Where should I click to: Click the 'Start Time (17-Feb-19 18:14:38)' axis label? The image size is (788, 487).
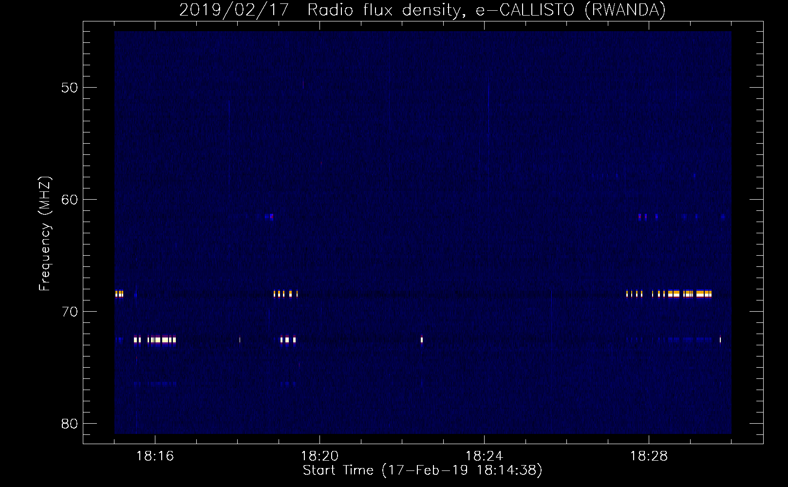coord(422,470)
